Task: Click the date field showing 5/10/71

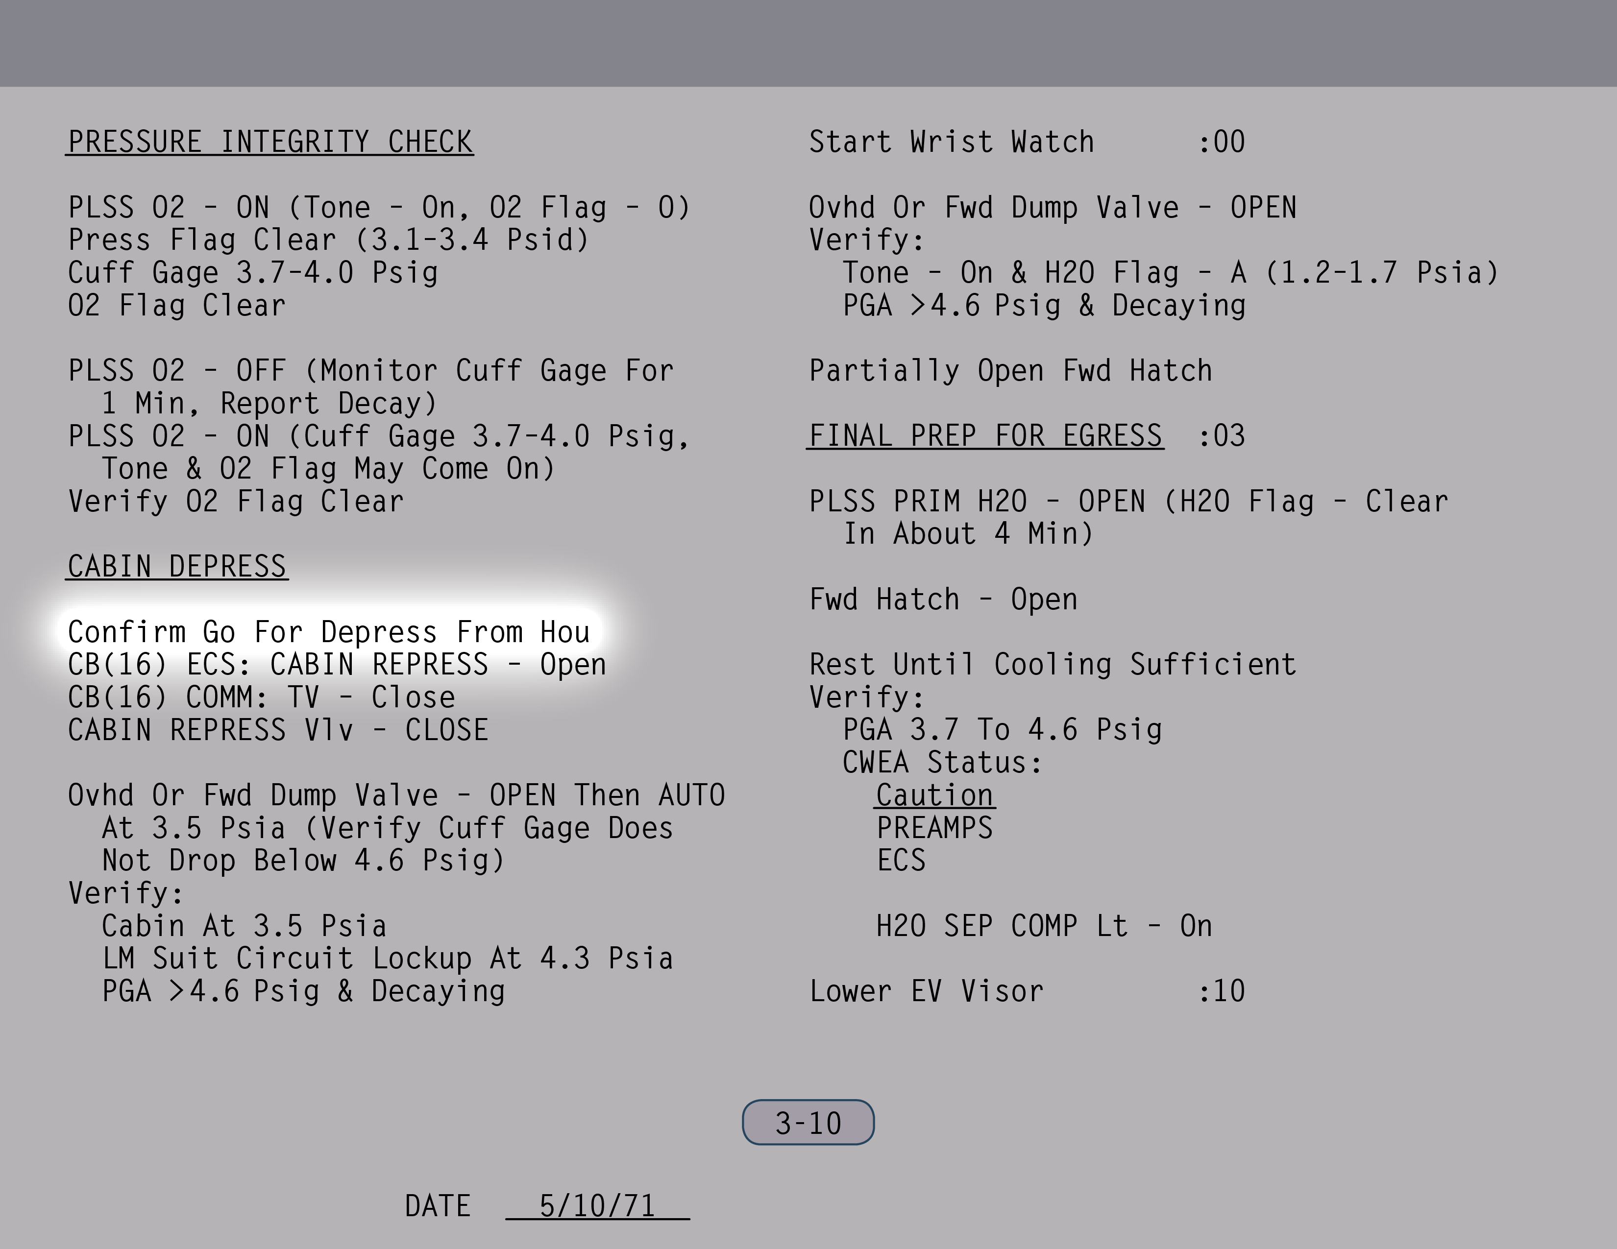Action: (x=597, y=1206)
